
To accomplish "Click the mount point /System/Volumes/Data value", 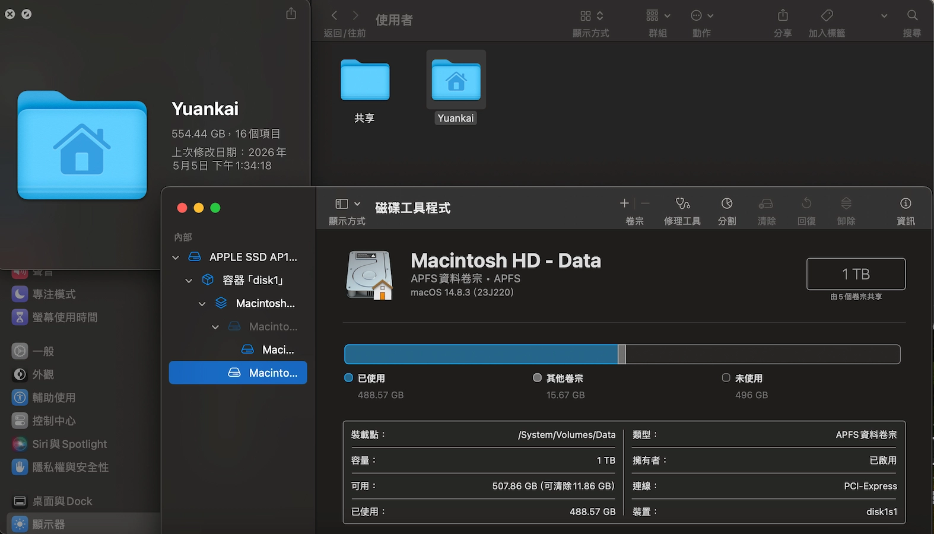I will 567,435.
